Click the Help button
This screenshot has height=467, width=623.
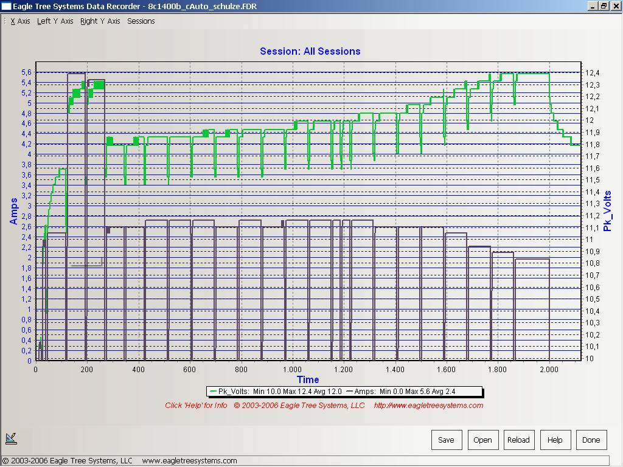tap(555, 440)
